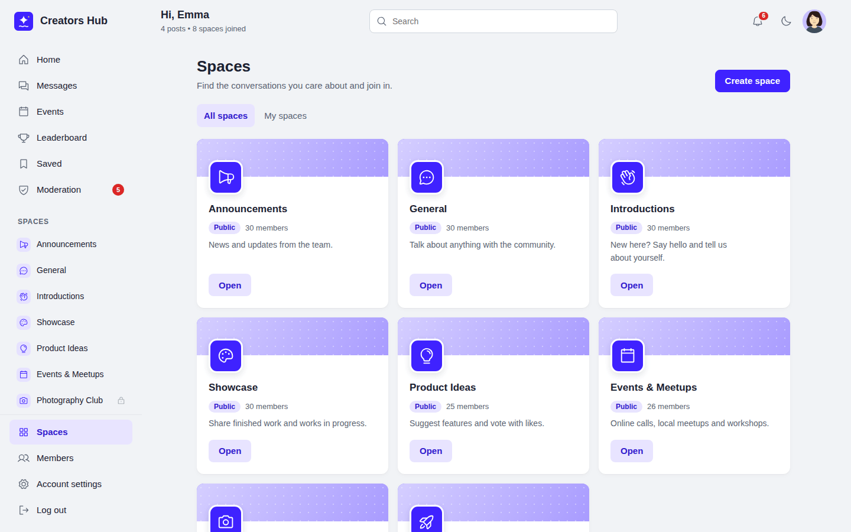The image size is (851, 532).
Task: Open the Members page
Action: tap(71, 458)
